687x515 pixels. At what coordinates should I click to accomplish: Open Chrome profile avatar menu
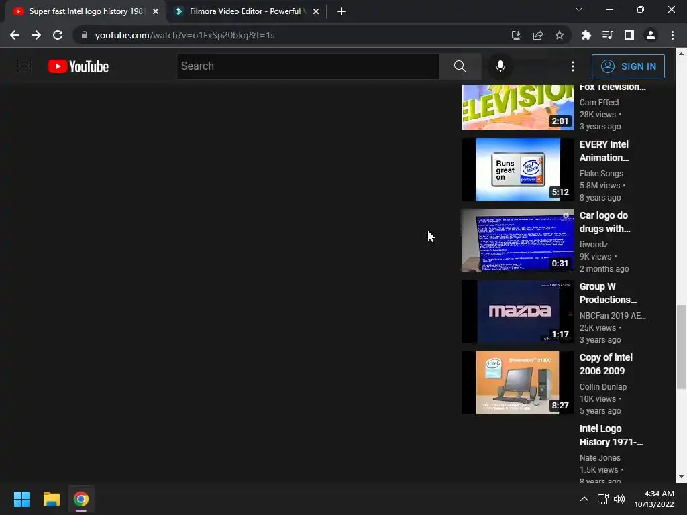tap(651, 35)
